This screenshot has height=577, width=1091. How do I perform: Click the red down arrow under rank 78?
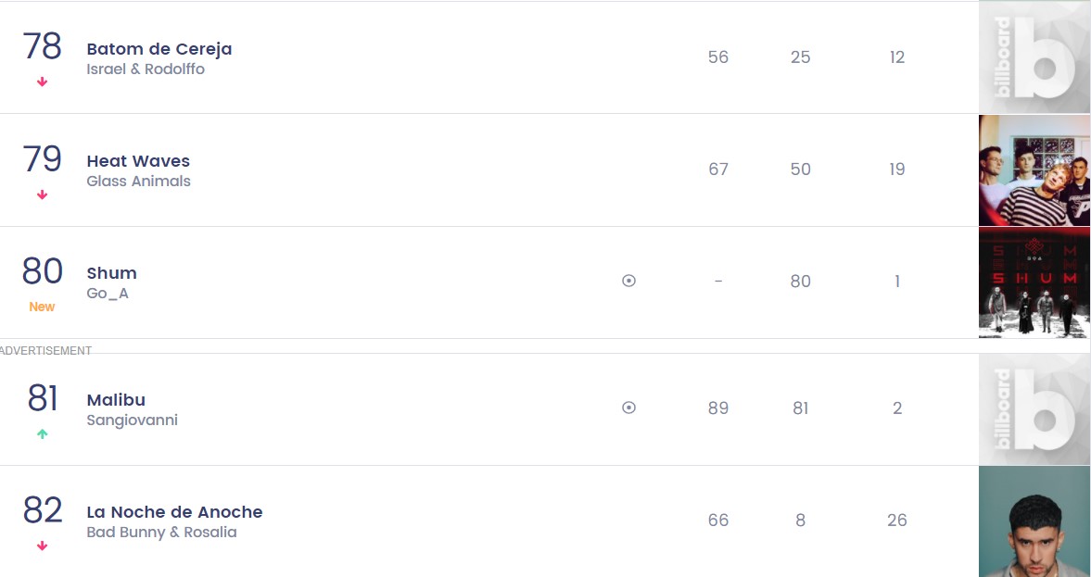(x=42, y=82)
